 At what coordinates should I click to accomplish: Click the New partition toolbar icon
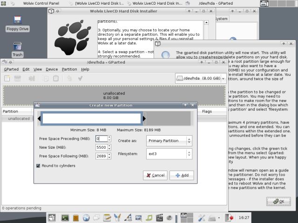click(x=7, y=79)
